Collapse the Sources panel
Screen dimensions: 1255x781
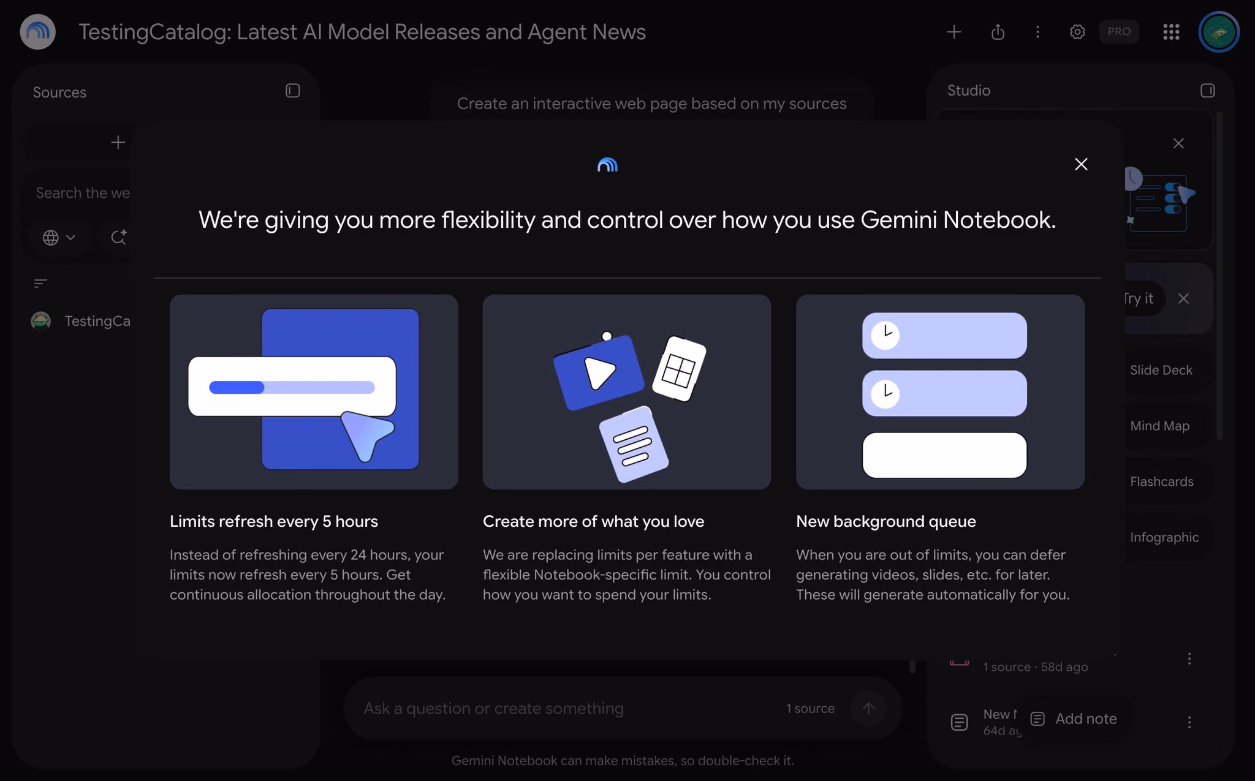(293, 91)
